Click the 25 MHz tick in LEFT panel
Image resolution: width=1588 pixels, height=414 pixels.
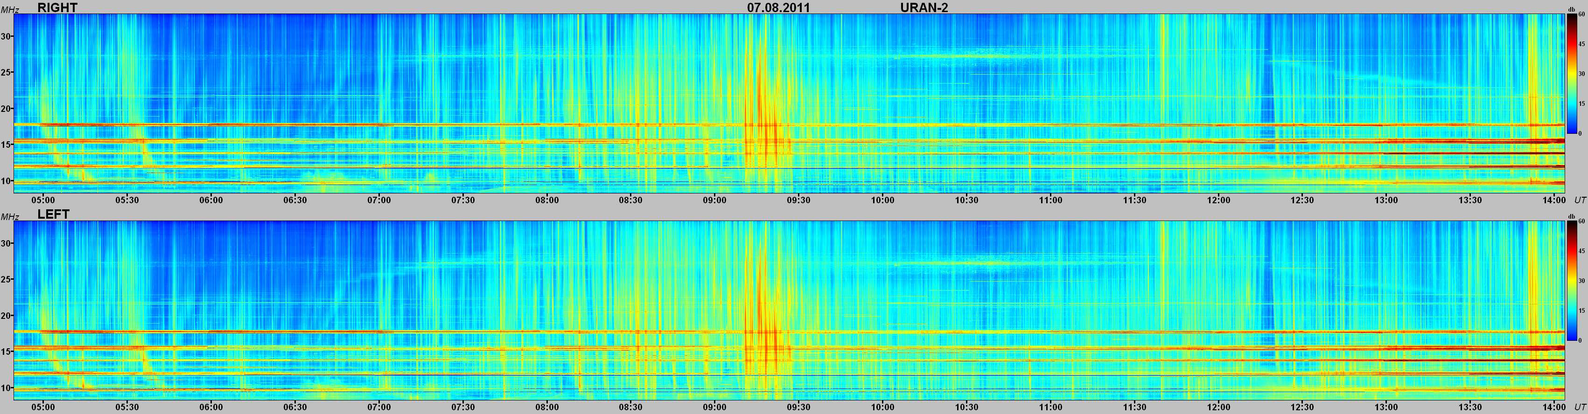click(6, 280)
